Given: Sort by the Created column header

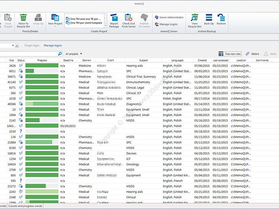Looking at the screenshot, I should click(202, 61).
